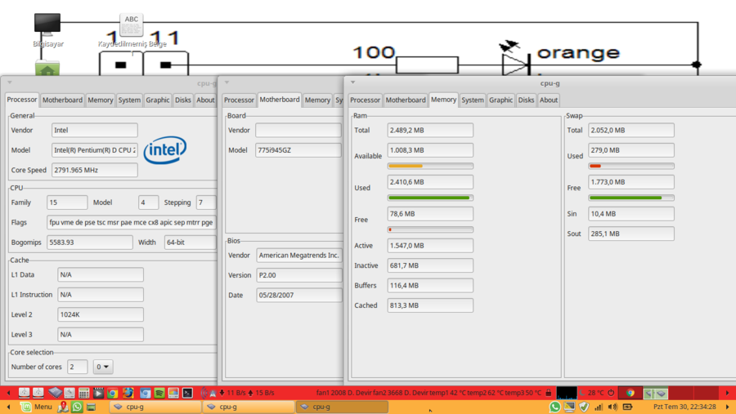Viewport: 736px width, 414px height.
Task: Switch to Motherboard tab in Processor window
Action: coord(62,100)
